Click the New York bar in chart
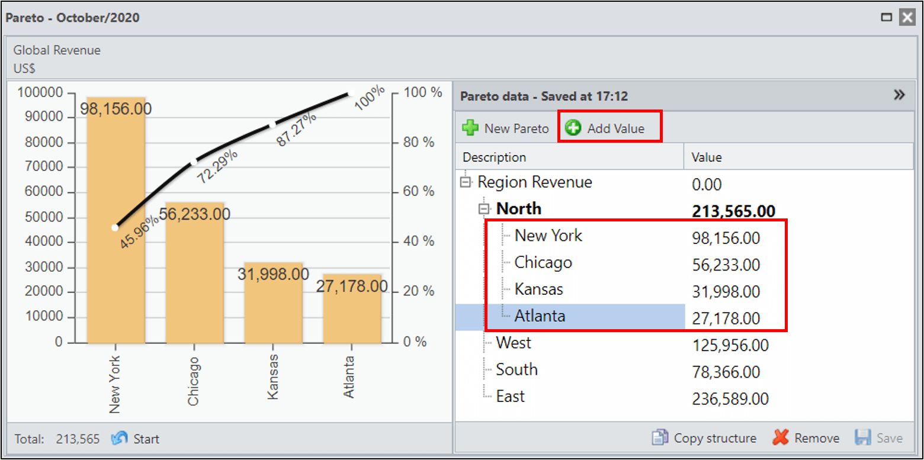 (x=116, y=220)
